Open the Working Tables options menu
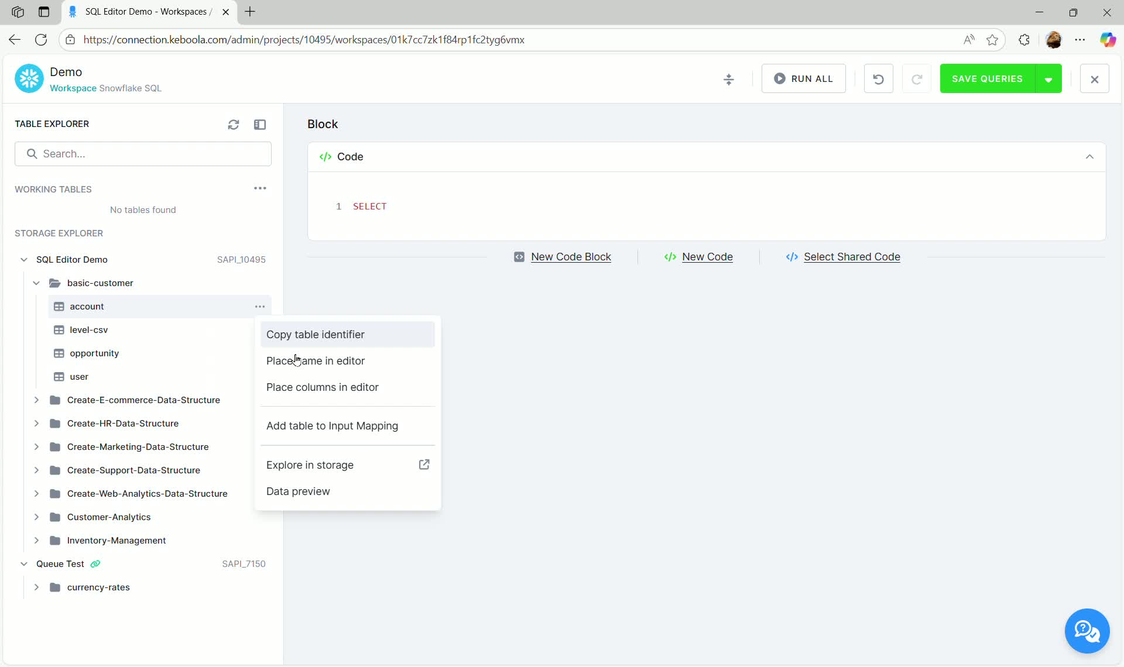 [260, 188]
